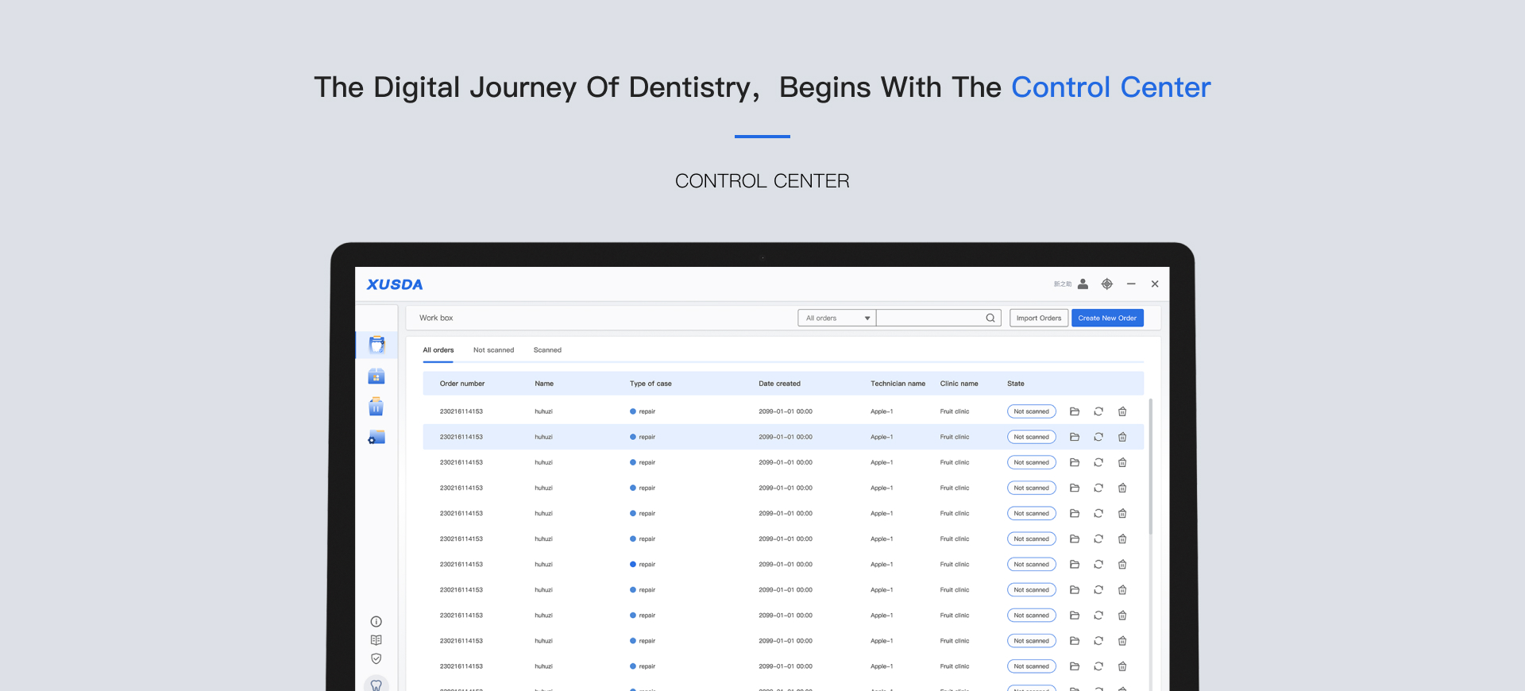The width and height of the screenshot is (1525, 691).
Task: Open the Work box sidebar icon
Action: click(x=376, y=345)
